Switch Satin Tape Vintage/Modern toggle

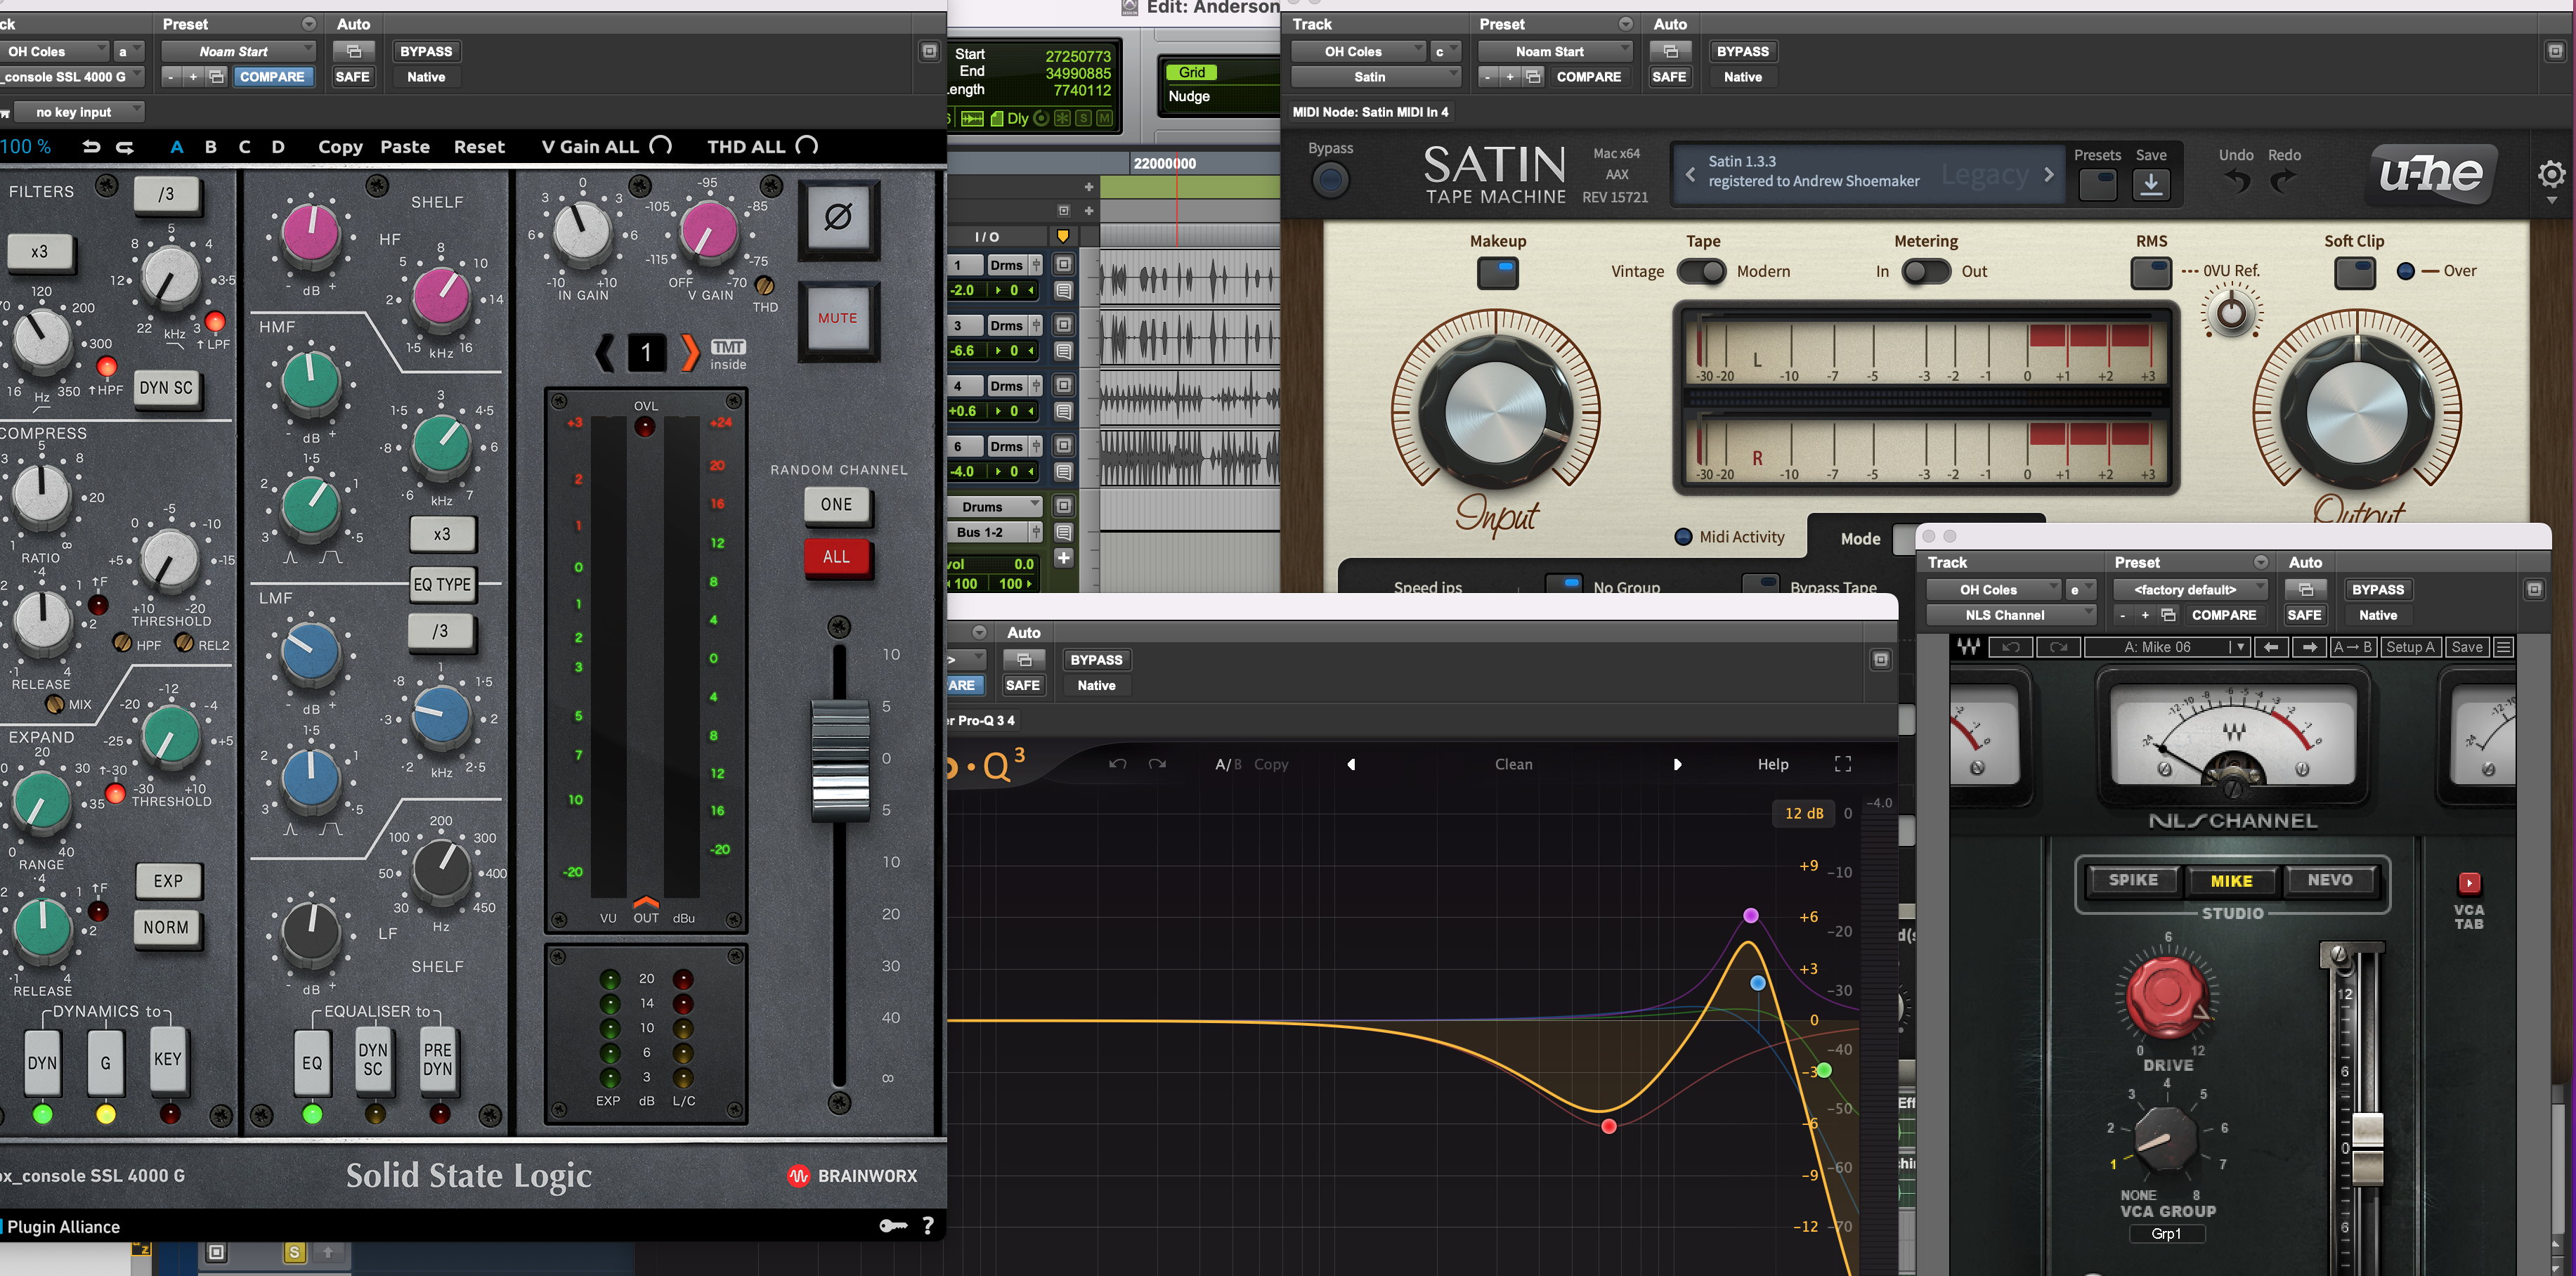[x=1701, y=271]
